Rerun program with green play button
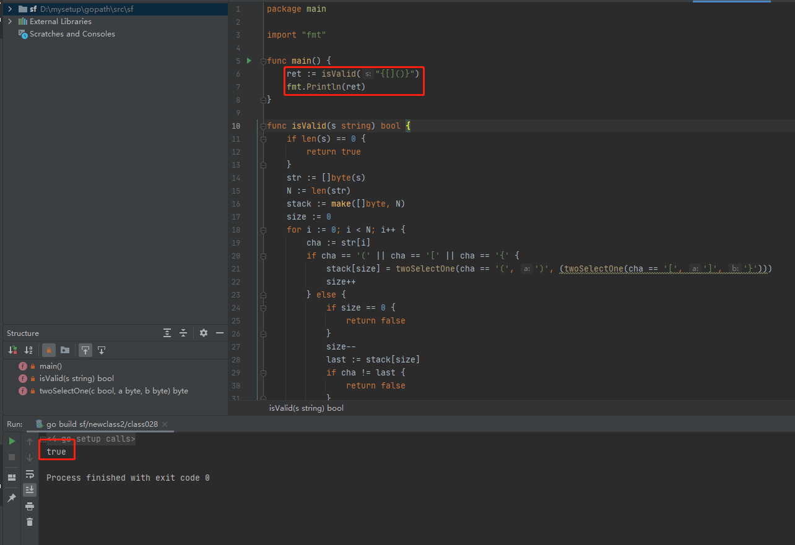Viewport: 795px width, 545px height. point(12,441)
